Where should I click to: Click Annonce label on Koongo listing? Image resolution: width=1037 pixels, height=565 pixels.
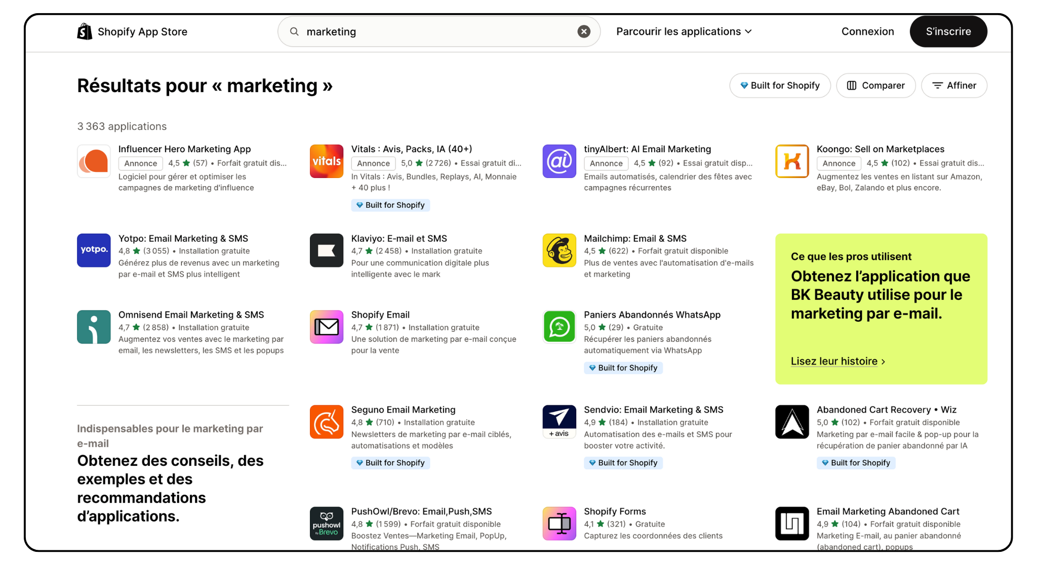click(839, 163)
